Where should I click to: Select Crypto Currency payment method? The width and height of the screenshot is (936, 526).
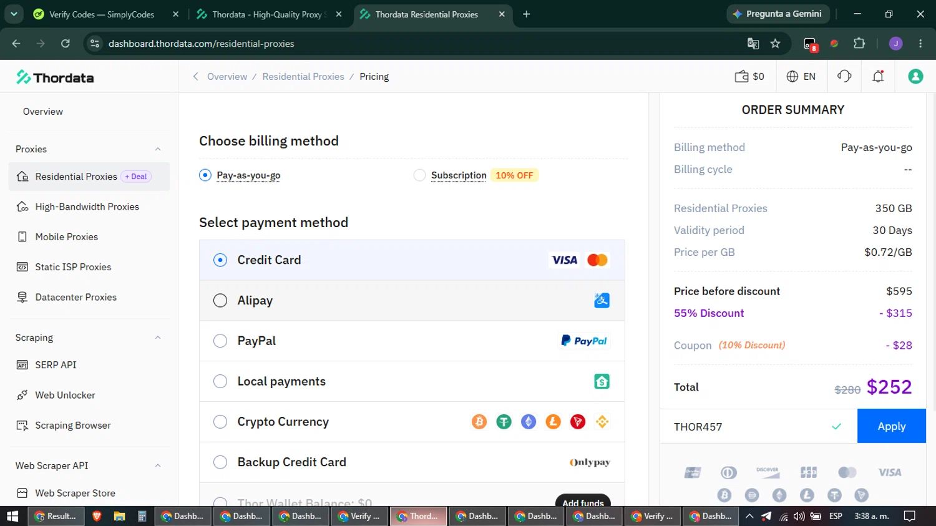[x=412, y=422]
